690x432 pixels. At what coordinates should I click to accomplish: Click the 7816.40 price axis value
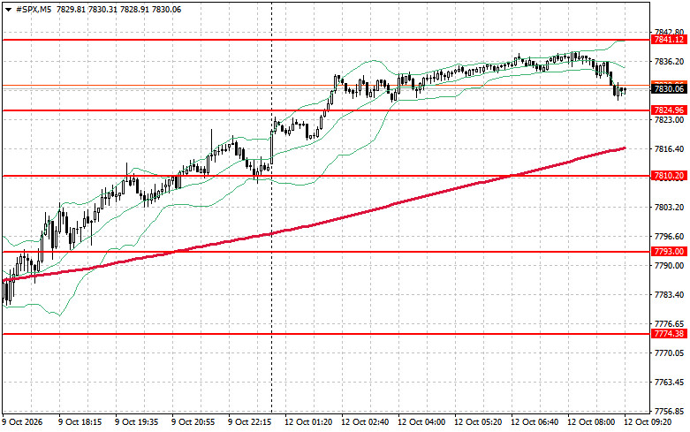click(669, 149)
